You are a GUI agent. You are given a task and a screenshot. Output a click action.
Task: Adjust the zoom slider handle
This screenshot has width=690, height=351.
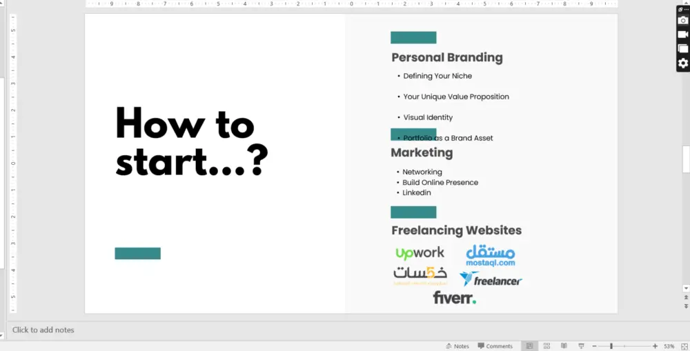click(611, 346)
